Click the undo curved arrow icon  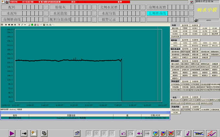pos(123,132)
